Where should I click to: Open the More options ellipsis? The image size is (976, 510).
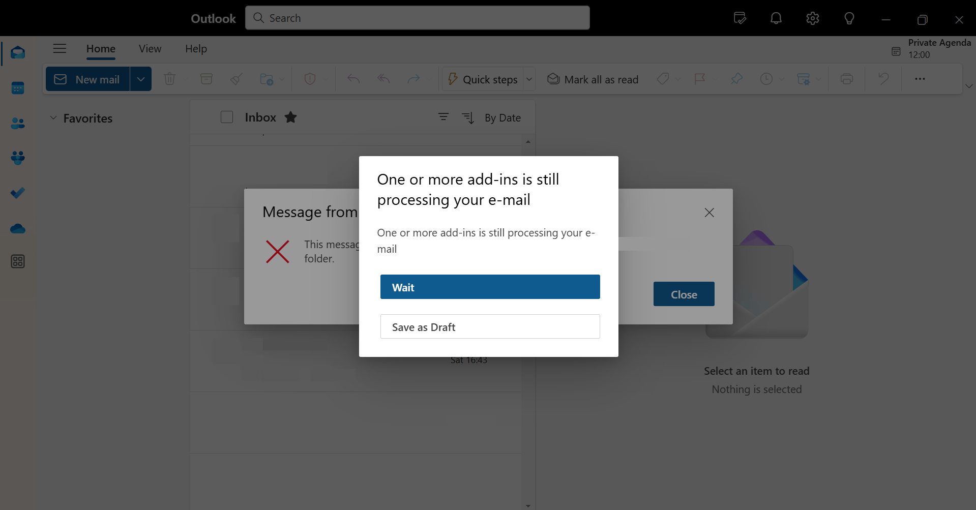pos(920,79)
